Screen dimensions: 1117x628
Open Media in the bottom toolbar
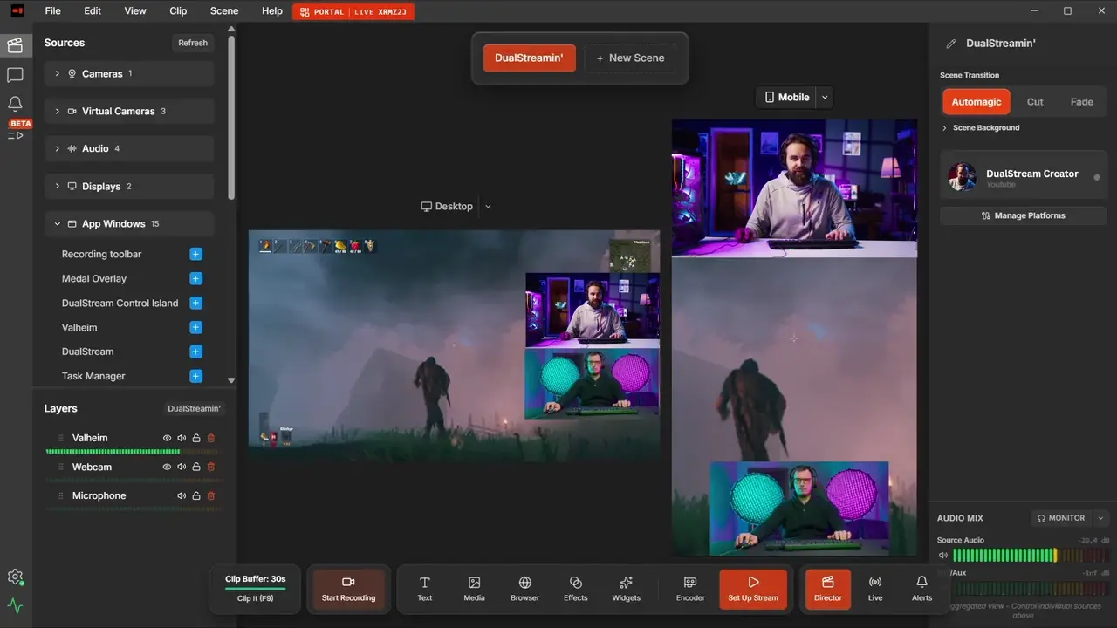point(475,589)
